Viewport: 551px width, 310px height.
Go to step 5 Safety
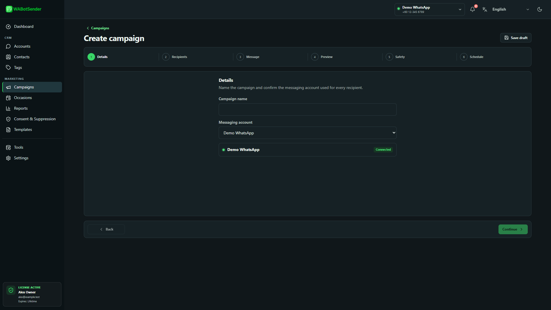(x=395, y=57)
